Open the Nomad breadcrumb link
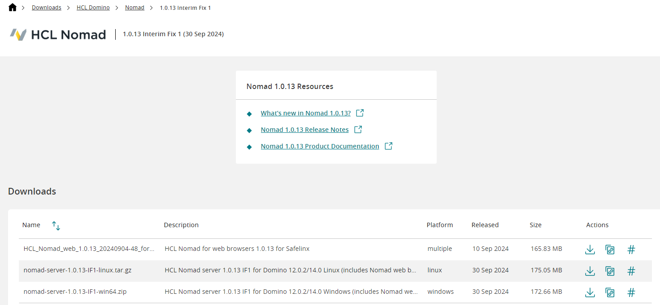Image resolution: width=660 pixels, height=305 pixels. pos(135,8)
